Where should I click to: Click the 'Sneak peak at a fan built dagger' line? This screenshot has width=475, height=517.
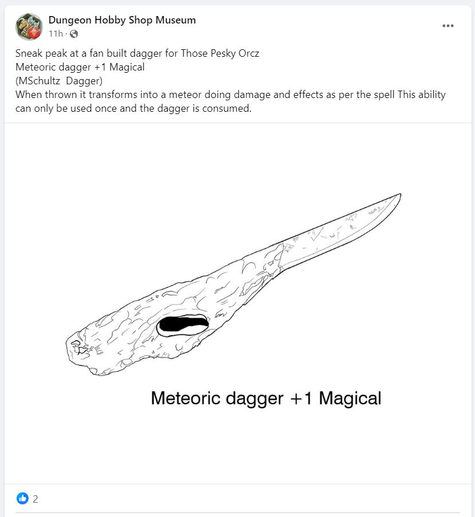point(137,53)
